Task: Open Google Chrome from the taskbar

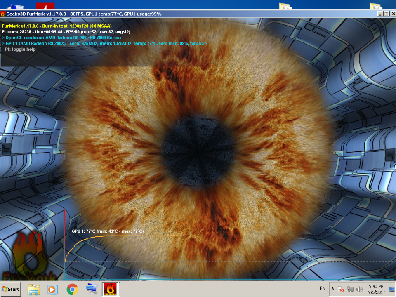Action: tap(72, 290)
